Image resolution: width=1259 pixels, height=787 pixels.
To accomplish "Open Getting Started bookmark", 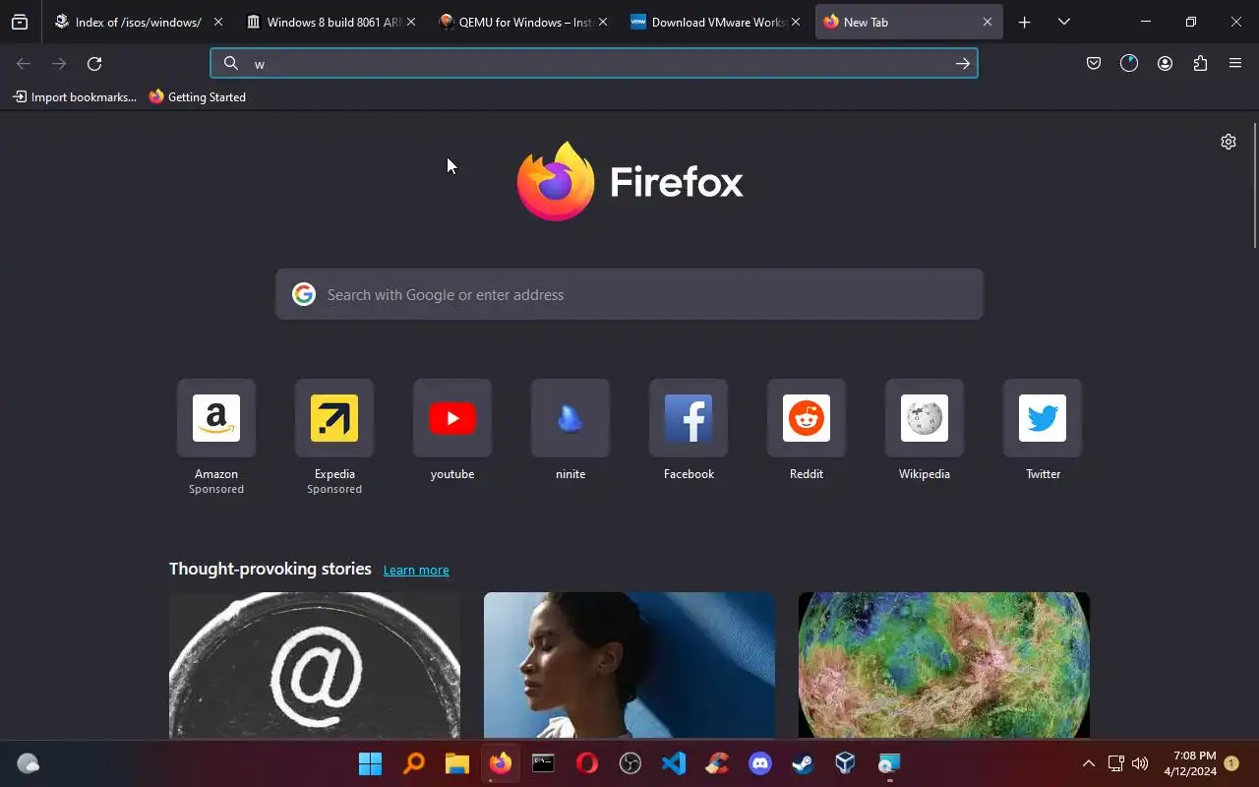I will pyautogui.click(x=198, y=96).
